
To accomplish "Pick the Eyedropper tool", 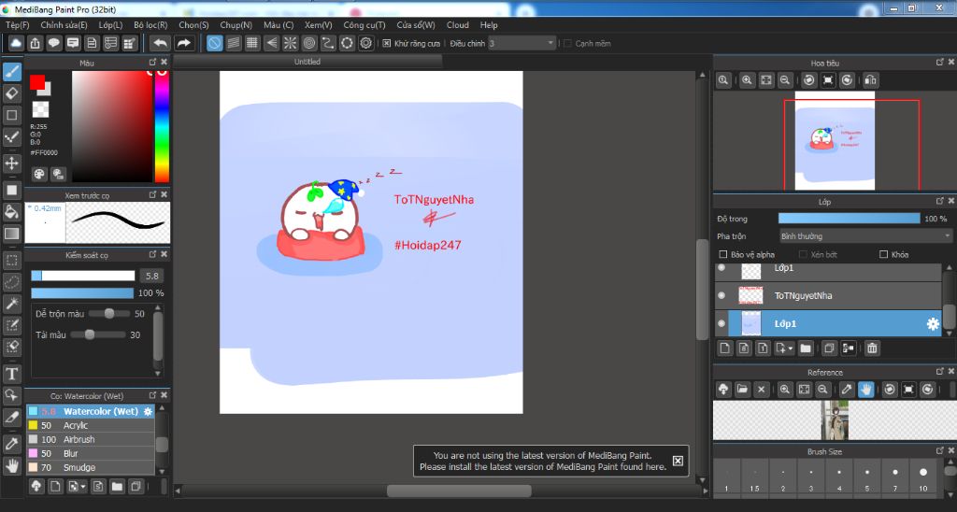I will pos(12,442).
